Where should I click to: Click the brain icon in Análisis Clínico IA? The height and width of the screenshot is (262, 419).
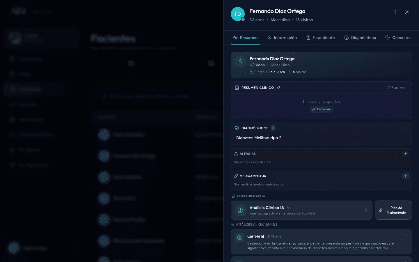coord(240,210)
